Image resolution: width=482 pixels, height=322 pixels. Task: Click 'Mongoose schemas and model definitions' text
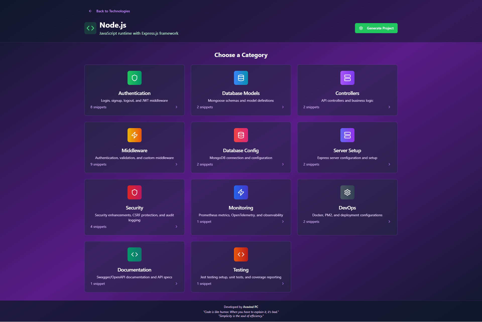(241, 100)
